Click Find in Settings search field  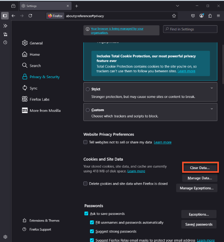coord(190,29)
